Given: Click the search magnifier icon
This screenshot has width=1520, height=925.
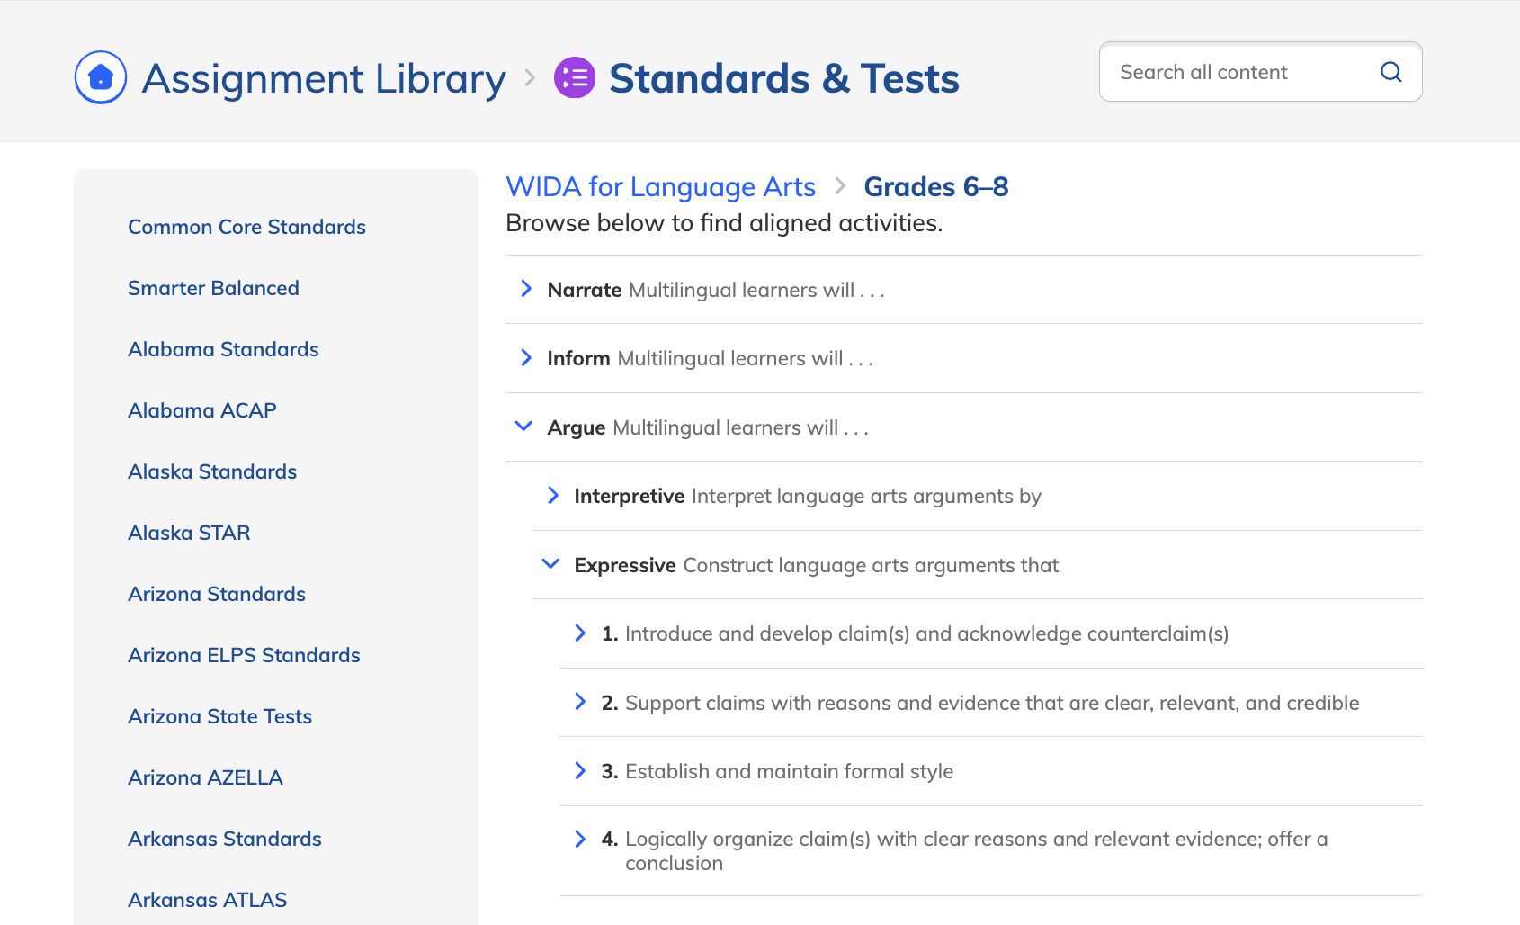Looking at the screenshot, I should pos(1390,72).
